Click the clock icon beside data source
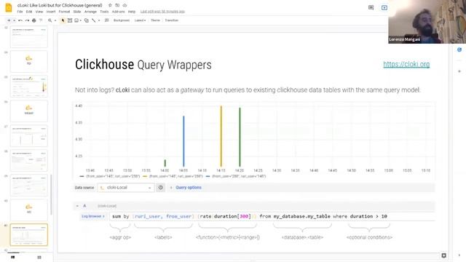Viewport: 466px width, 262px height. pos(160,188)
